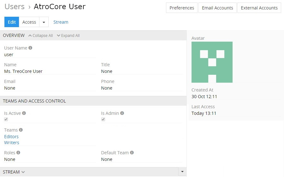
Task: Toggle the Is Active checkbox
Action: click(x=6, y=119)
